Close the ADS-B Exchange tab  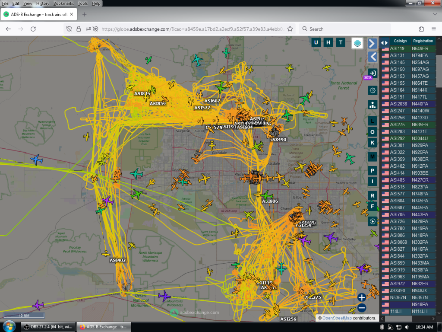click(71, 14)
